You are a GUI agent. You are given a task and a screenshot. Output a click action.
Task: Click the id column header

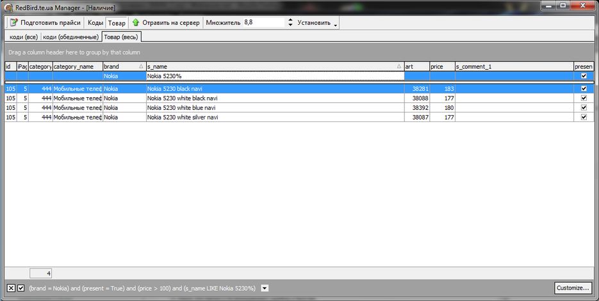tap(11, 66)
